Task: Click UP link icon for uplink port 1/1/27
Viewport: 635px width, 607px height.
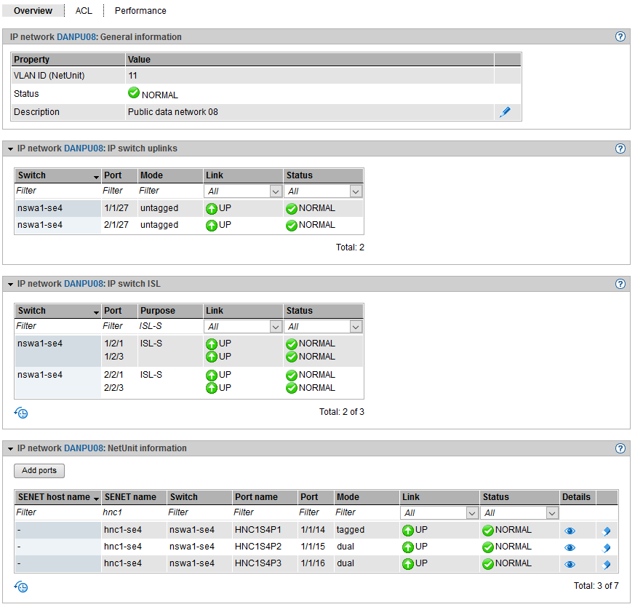Action: 212,209
